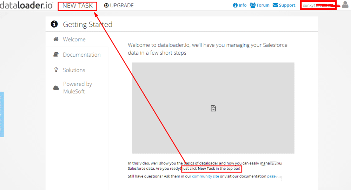Open the documentation page link
The image size is (351, 190).
pos(272,176)
